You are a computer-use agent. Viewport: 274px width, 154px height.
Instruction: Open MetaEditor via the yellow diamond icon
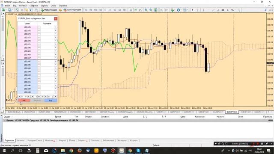[60, 10]
